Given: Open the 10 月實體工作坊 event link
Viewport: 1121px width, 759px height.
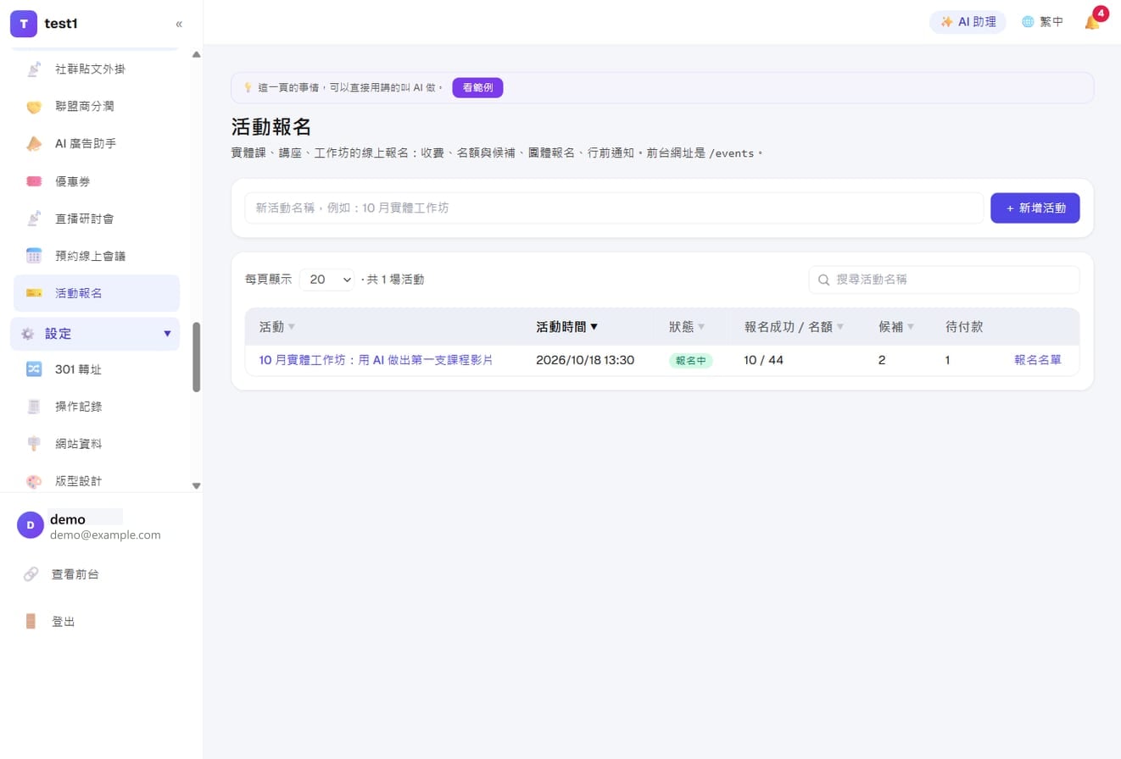Looking at the screenshot, I should click(x=376, y=360).
